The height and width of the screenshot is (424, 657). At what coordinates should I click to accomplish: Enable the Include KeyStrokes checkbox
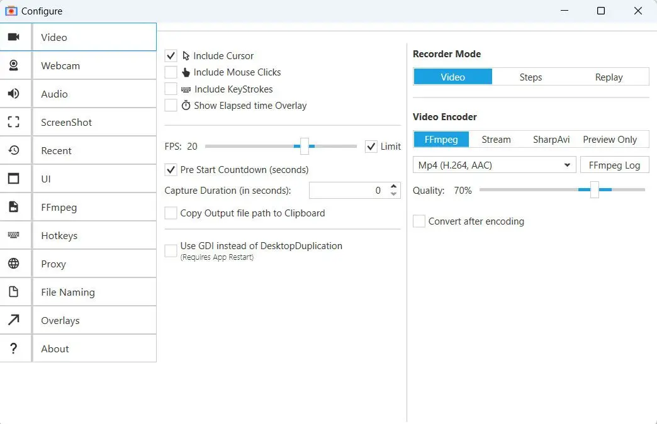pyautogui.click(x=171, y=89)
